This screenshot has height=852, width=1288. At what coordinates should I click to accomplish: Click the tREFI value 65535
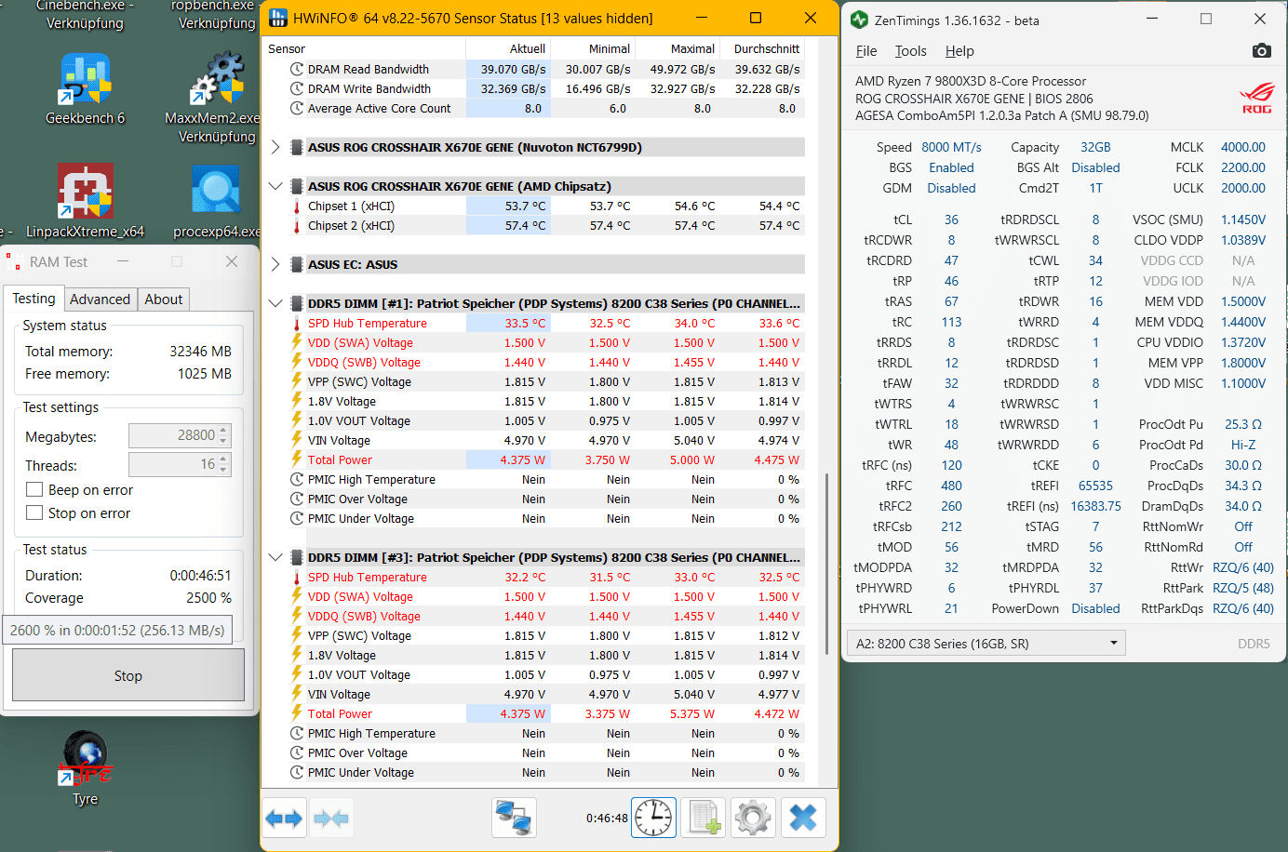pos(1095,486)
